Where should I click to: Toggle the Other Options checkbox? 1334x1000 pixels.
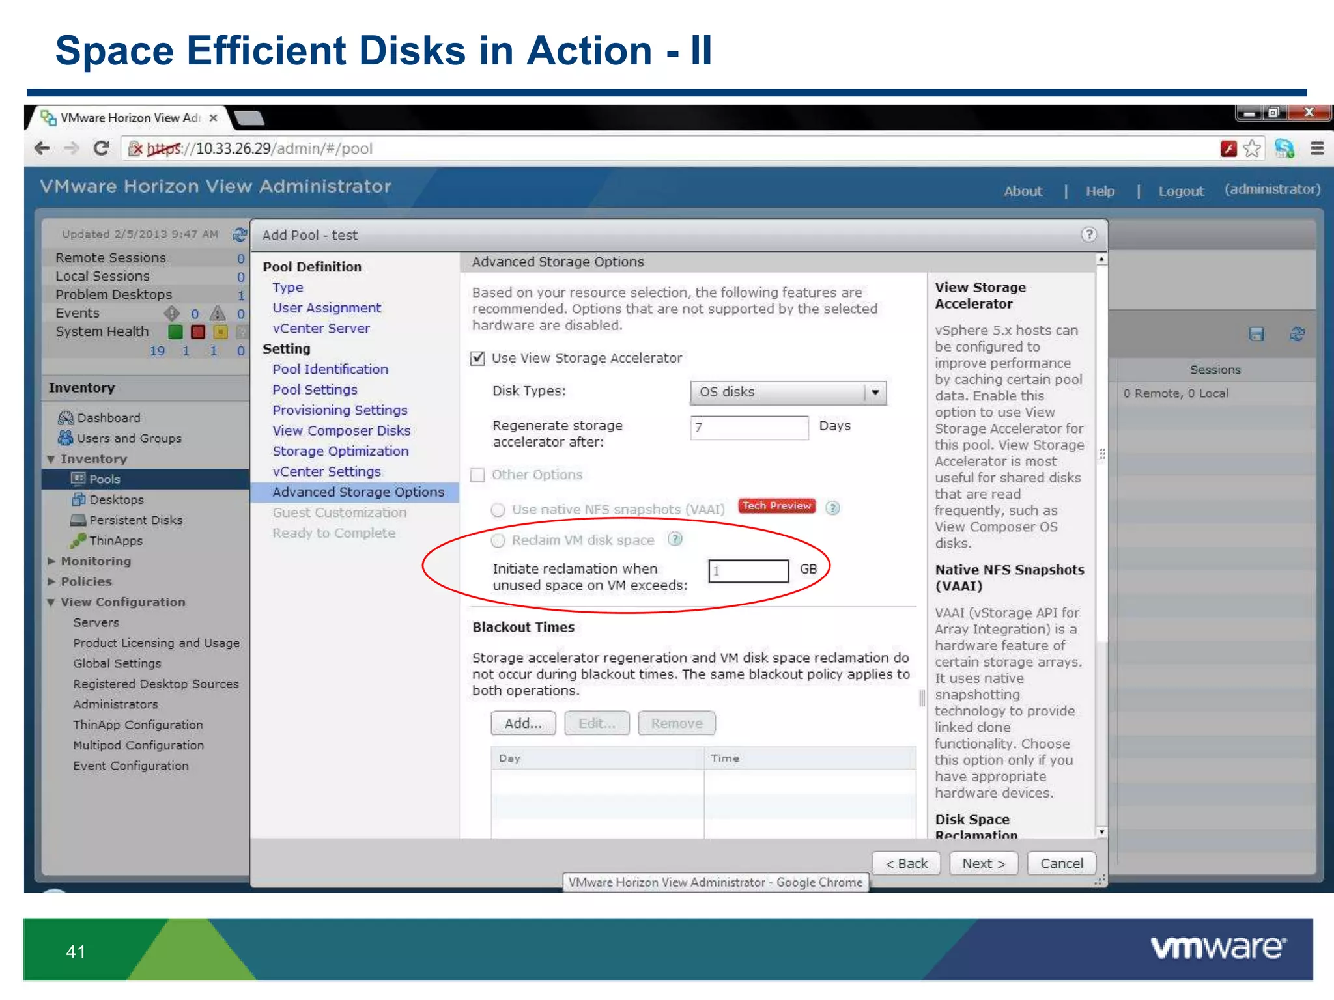(477, 475)
